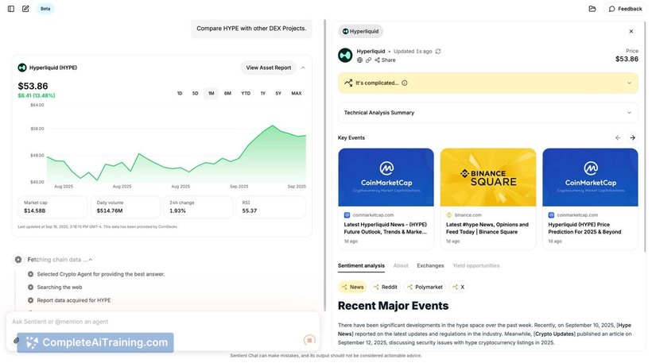The image size is (652, 363).
Task: Click Report data acquired step icon
Action: coord(30,300)
